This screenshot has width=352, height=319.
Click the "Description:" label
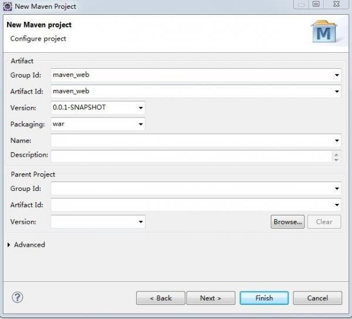(x=29, y=155)
